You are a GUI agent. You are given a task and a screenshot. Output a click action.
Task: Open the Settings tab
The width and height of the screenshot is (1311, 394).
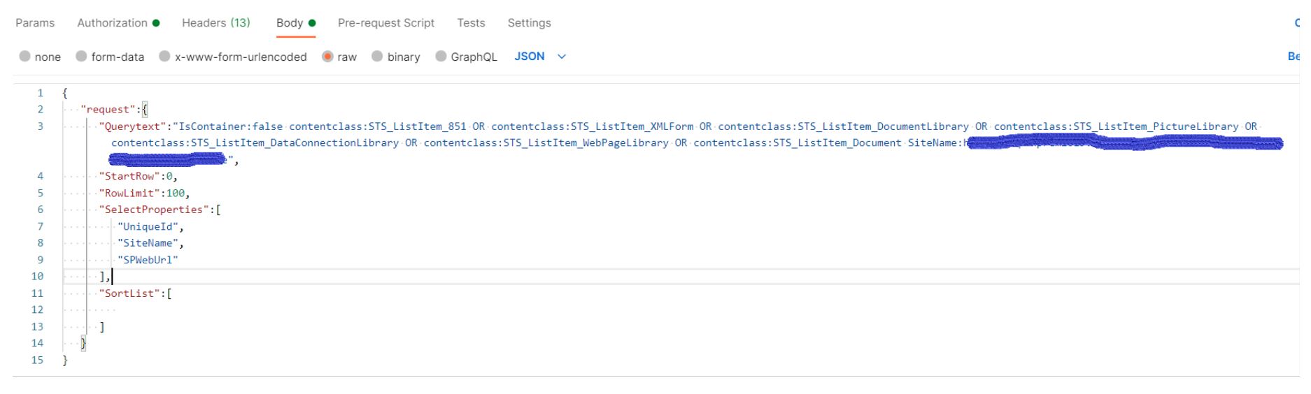point(530,23)
